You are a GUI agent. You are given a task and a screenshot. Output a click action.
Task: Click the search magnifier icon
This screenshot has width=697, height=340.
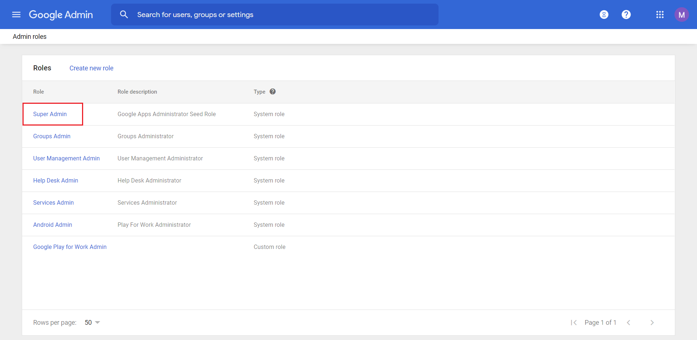124,15
